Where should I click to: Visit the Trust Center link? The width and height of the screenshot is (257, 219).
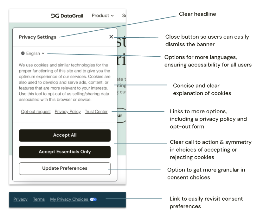pyautogui.click(x=96, y=111)
